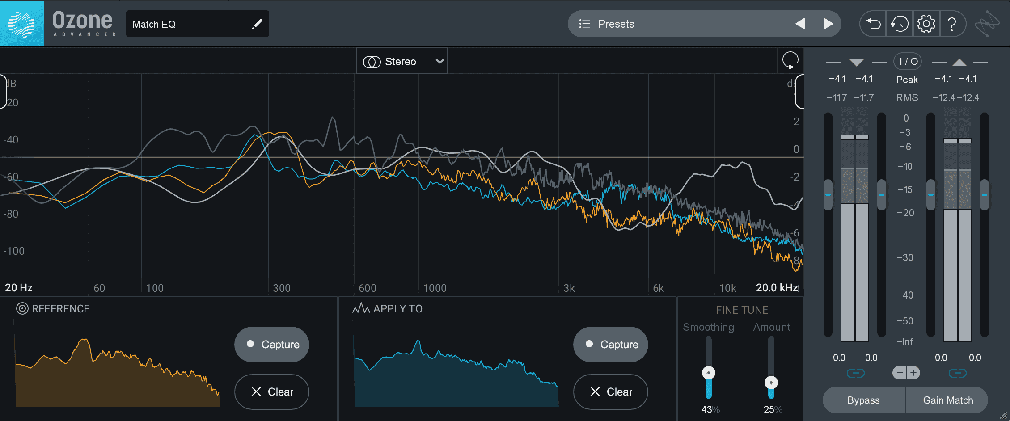Clear the Reference spectrum

272,392
